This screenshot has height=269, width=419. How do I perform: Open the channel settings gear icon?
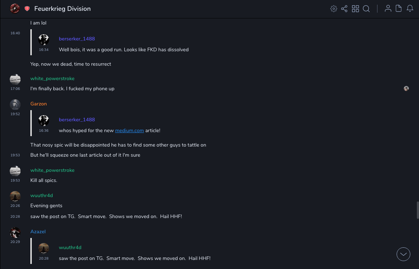(334, 9)
